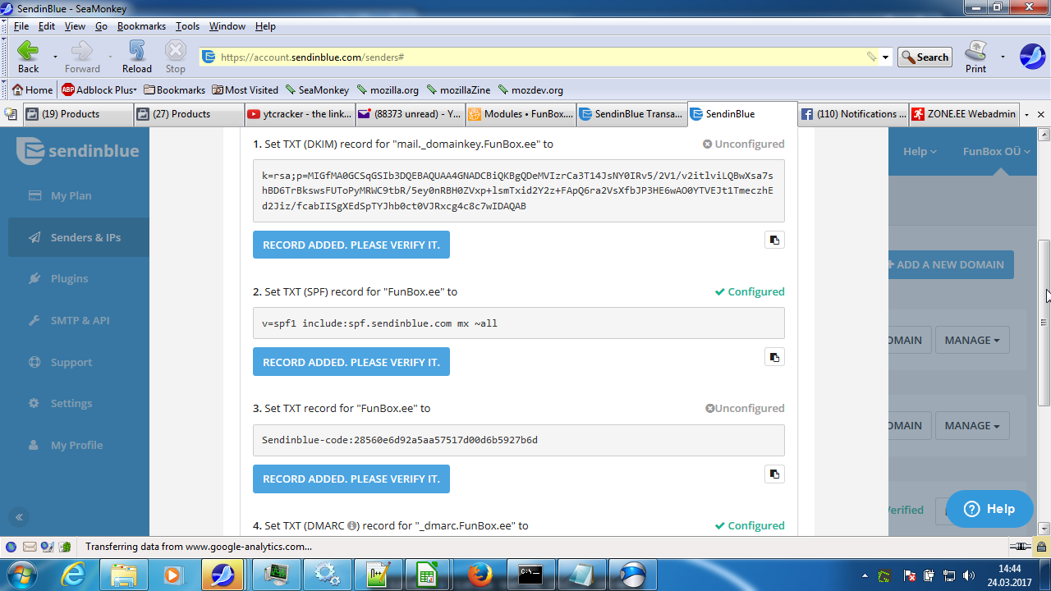The image size is (1051, 591).
Task: Click the page vertical scrollbar
Action: click(1044, 323)
